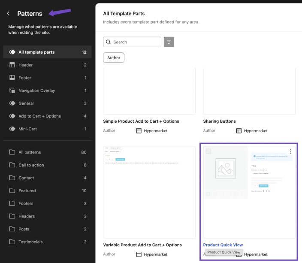302x263 pixels.
Task: Open Variable Product Add to Cart + Options title
Action: point(142,245)
